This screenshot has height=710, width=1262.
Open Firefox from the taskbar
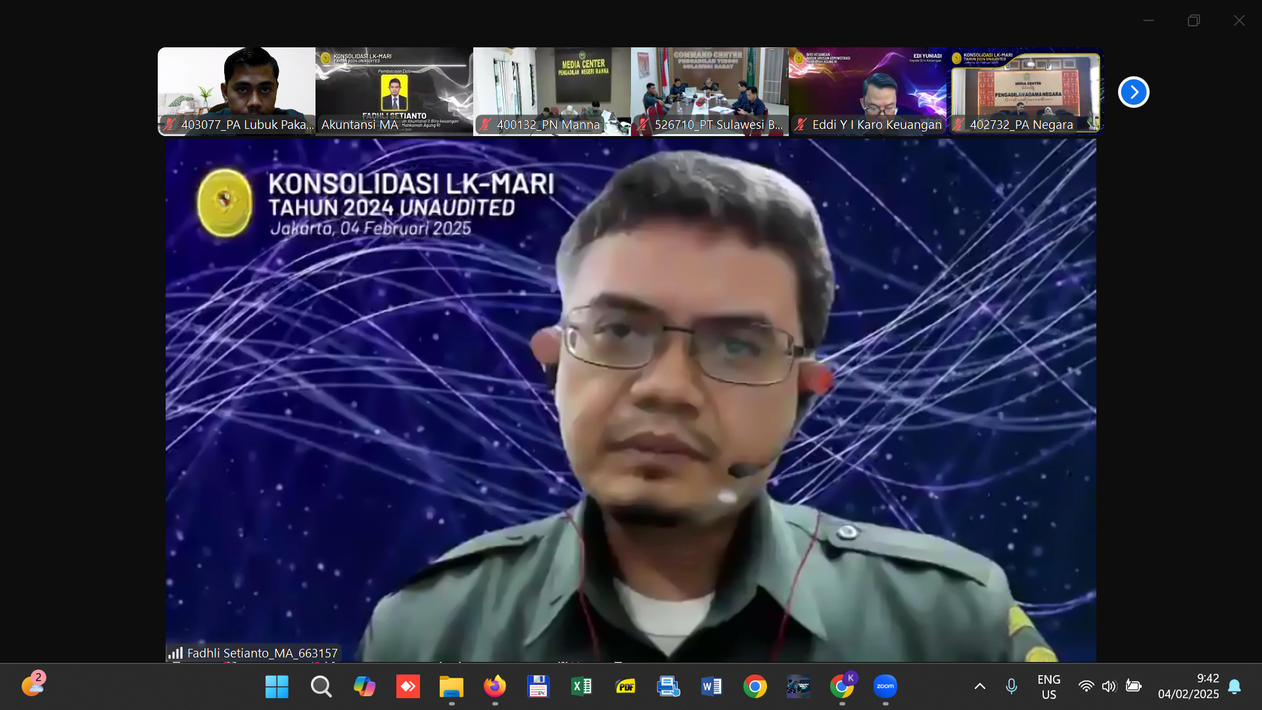coord(495,686)
